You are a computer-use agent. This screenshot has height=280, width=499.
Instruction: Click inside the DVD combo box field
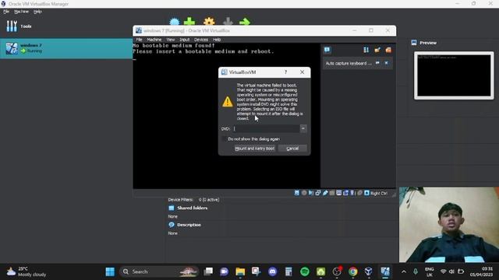pyautogui.click(x=266, y=128)
